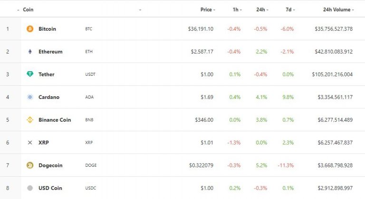
Task: Sort table by Price column header
Action: pyautogui.click(x=208, y=9)
